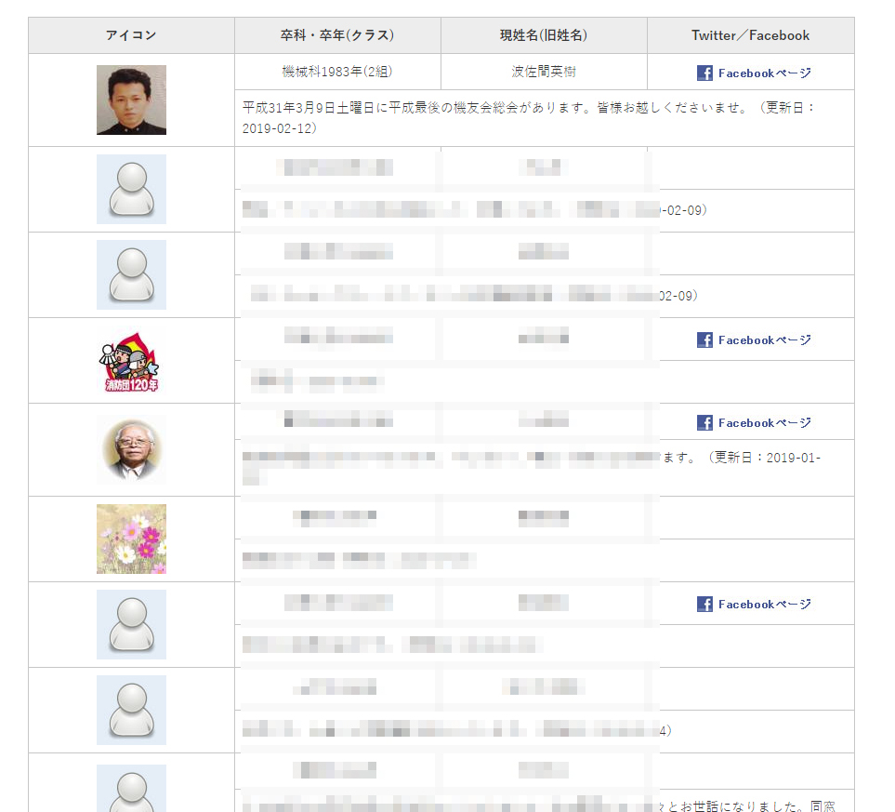This screenshot has height=812, width=895.
Task: Click Facebook icon beside fire brigade row
Action: 704,340
